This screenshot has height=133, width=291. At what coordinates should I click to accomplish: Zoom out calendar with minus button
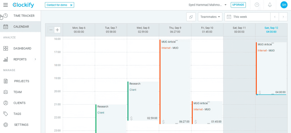click(51, 30)
